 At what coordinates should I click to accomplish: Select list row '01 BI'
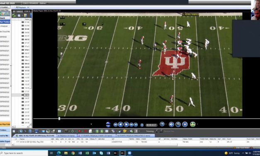[25, 22]
